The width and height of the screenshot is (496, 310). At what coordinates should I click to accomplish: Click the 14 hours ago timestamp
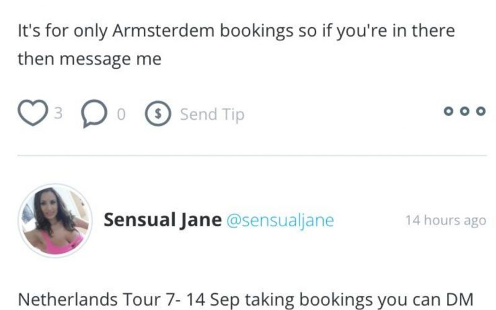click(446, 221)
